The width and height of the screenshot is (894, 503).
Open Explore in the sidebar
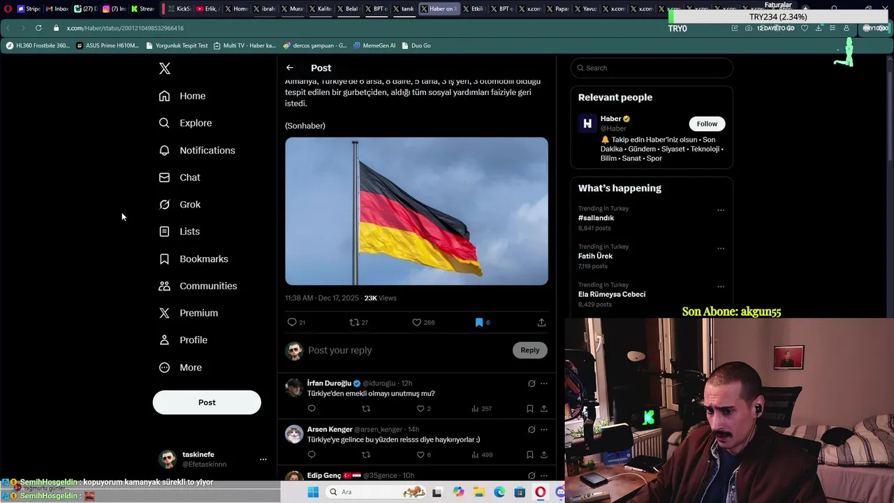coord(185,123)
